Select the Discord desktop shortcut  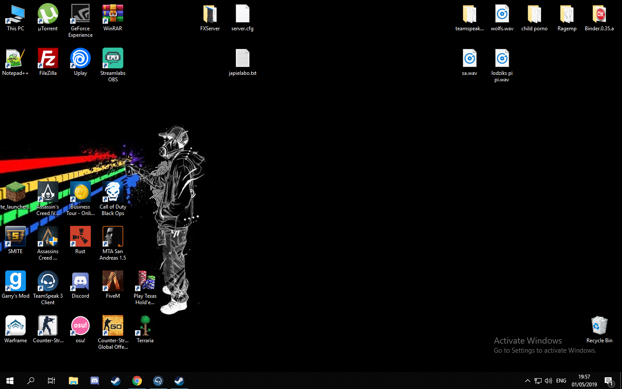point(80,285)
